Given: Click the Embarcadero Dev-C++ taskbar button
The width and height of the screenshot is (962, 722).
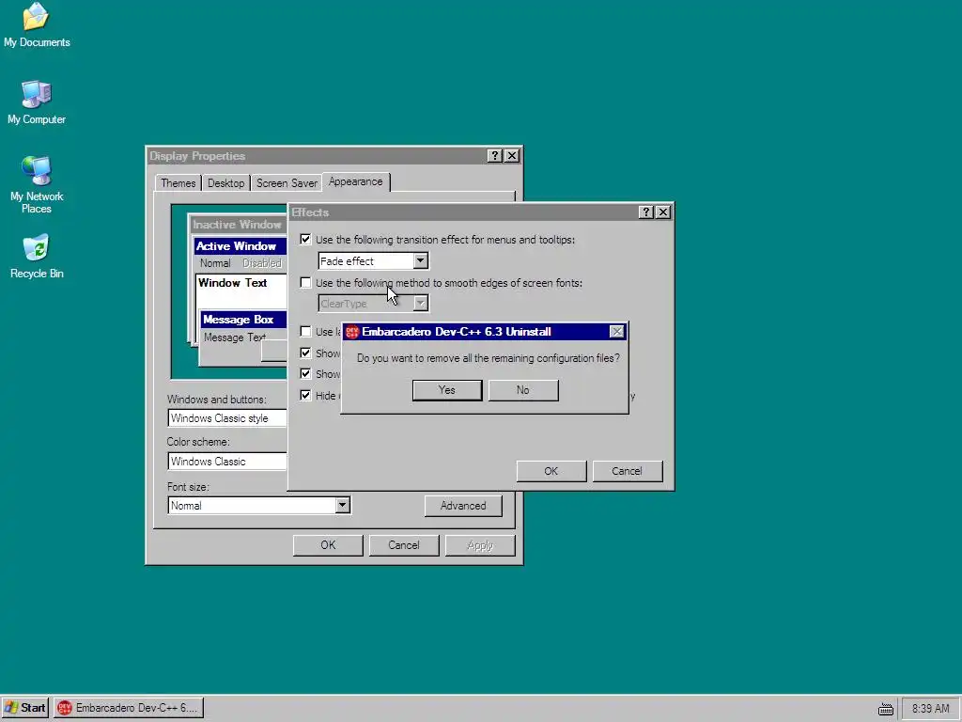Looking at the screenshot, I should coord(128,708).
